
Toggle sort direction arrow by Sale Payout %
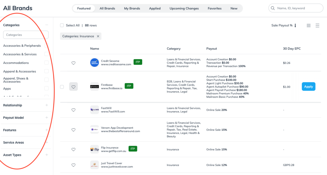[295, 25]
